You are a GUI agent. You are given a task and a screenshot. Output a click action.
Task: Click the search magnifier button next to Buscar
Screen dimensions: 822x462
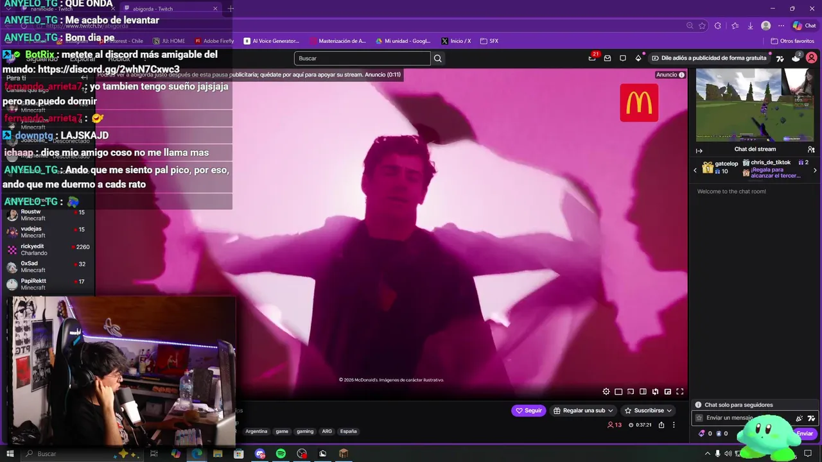[x=437, y=58]
